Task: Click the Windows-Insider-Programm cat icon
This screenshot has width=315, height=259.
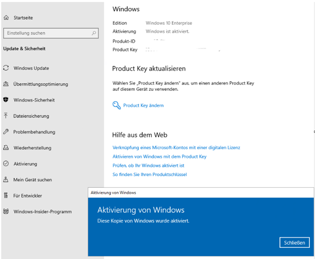Action: tap(6, 211)
